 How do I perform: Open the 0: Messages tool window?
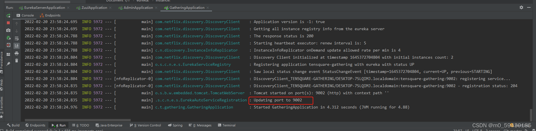pyautogui.click(x=200, y=125)
